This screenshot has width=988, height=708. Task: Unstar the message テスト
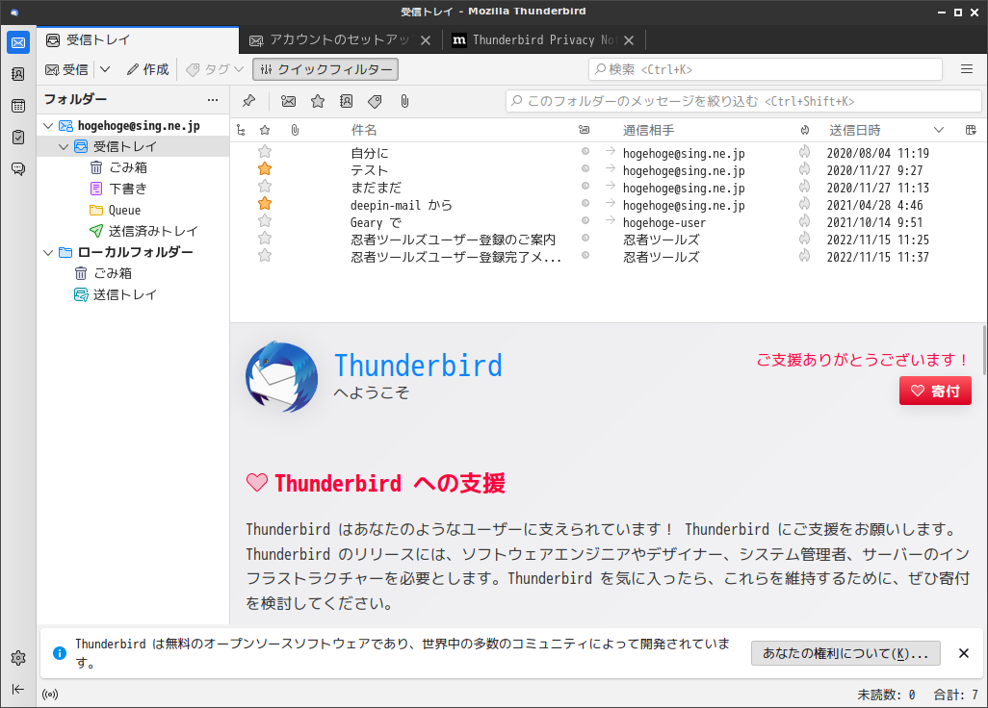coord(265,169)
